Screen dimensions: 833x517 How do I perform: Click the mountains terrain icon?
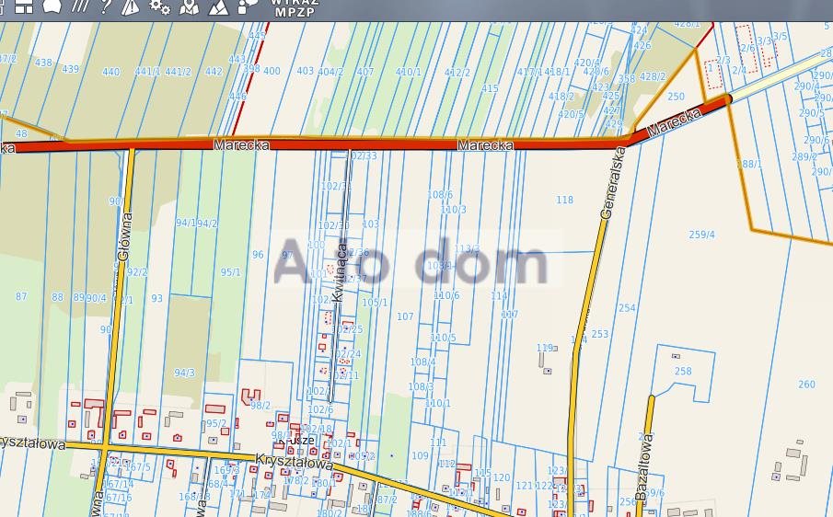pyautogui.click(x=218, y=6)
